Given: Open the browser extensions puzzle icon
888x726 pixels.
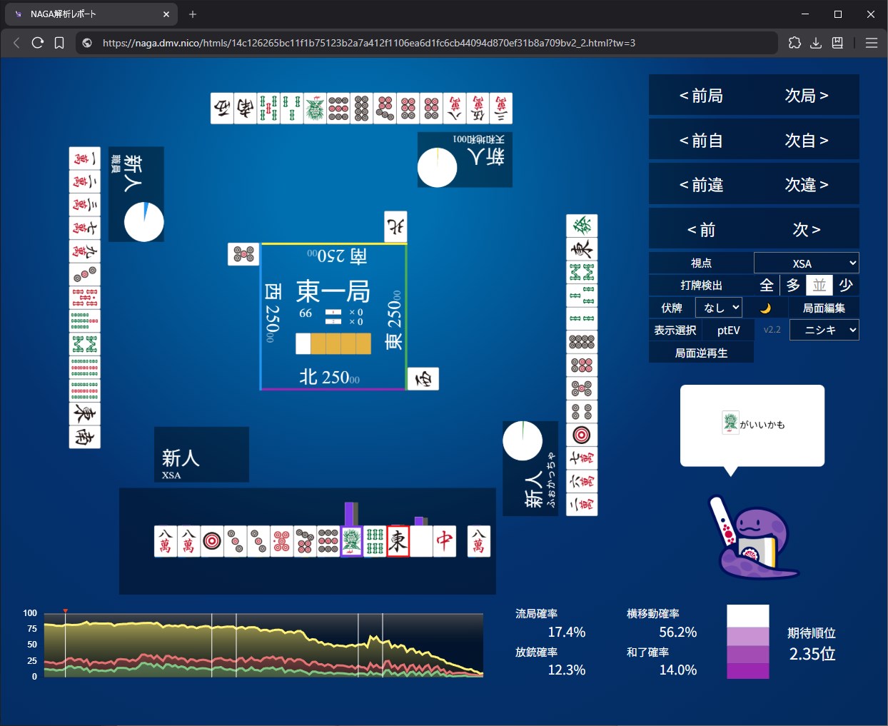Looking at the screenshot, I should click(x=794, y=43).
